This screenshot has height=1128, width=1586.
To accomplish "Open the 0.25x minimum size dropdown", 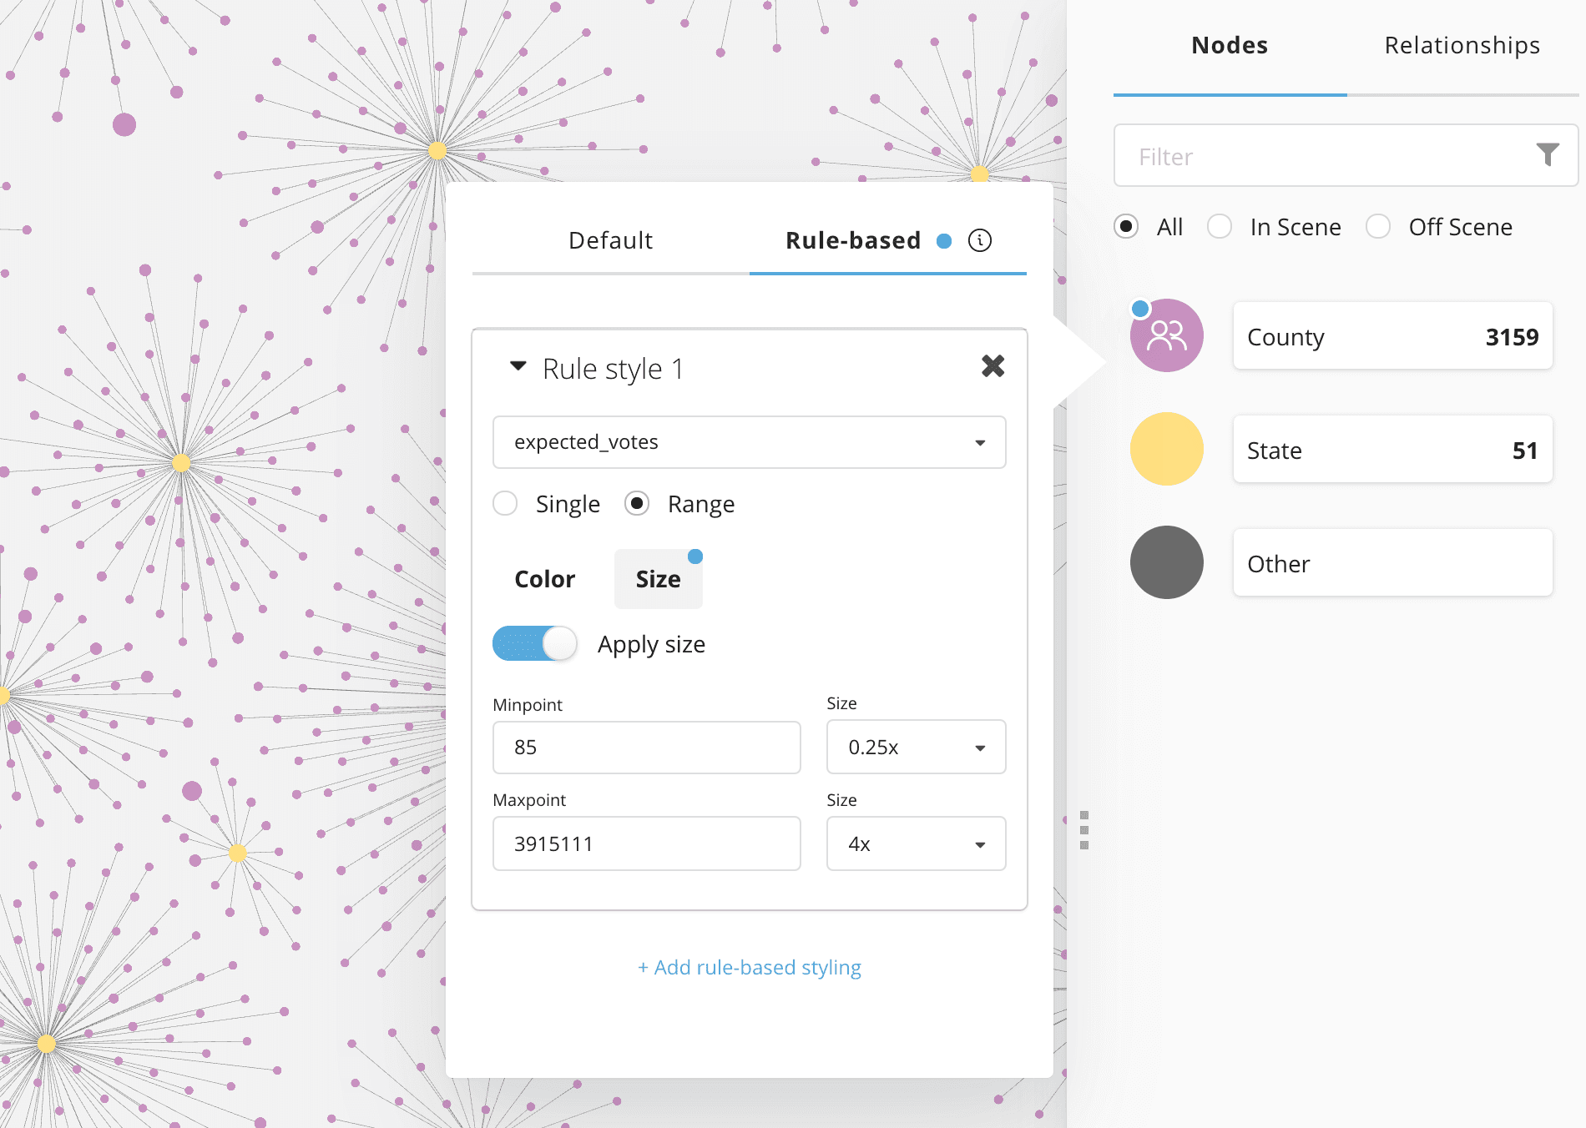I will [x=916, y=748].
